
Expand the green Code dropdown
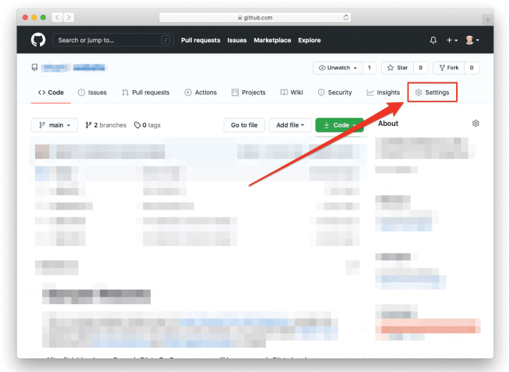[x=339, y=125]
